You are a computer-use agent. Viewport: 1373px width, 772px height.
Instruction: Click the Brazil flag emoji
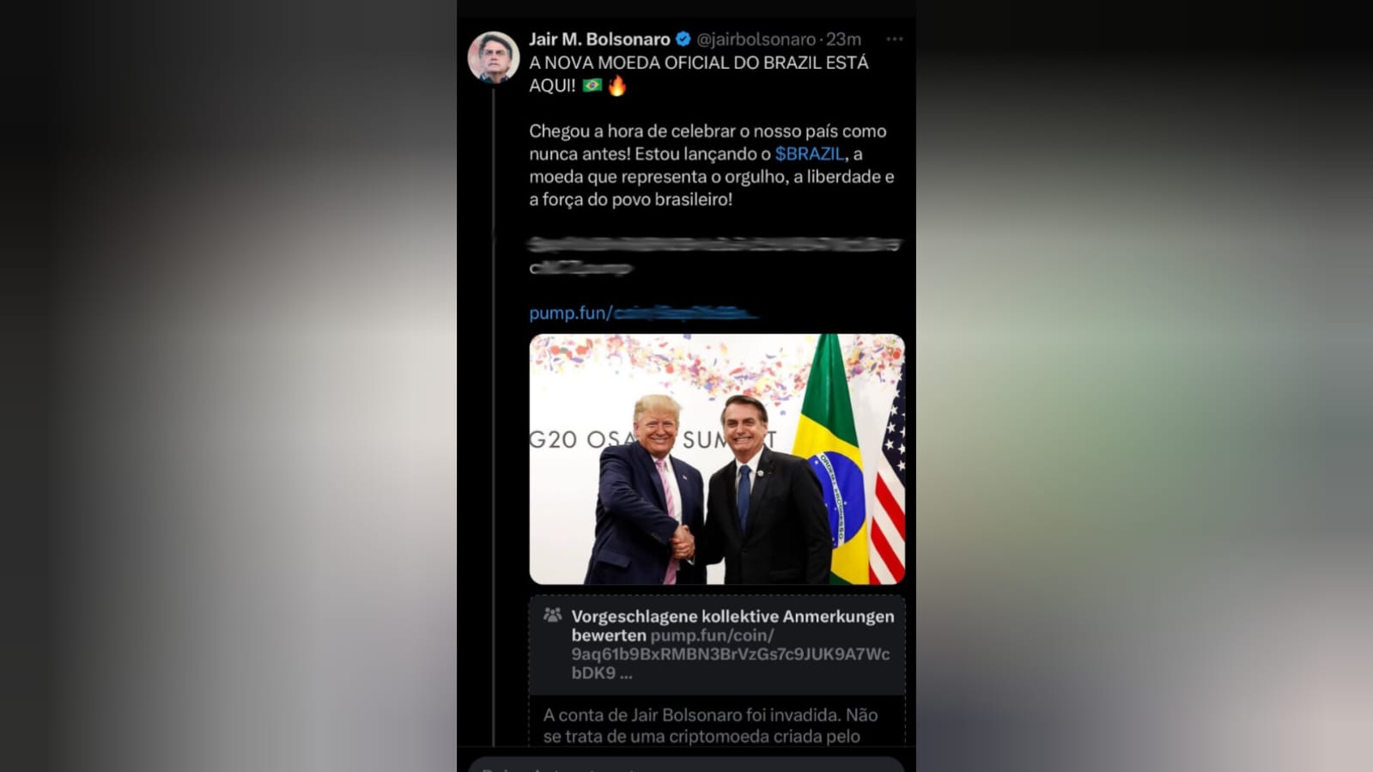[592, 85]
